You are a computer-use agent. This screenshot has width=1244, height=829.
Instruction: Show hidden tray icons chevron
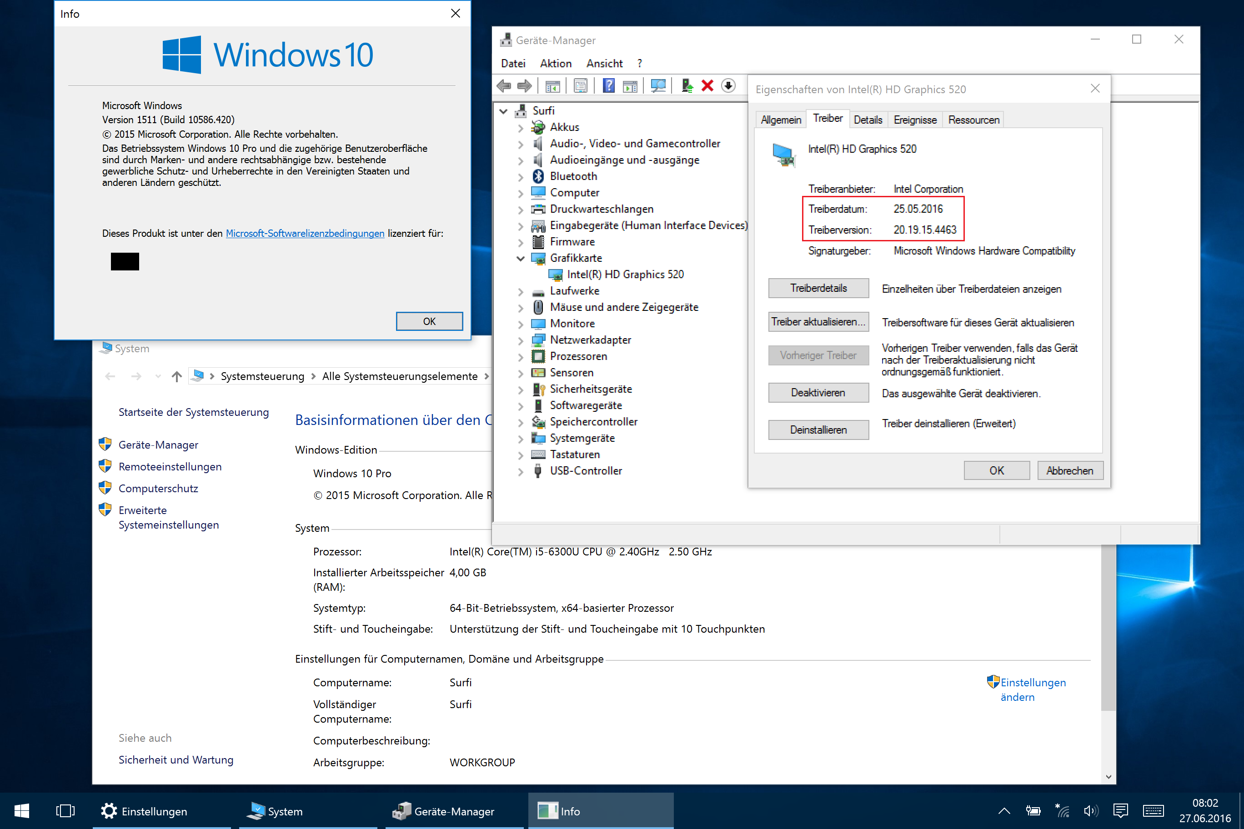pos(1004,810)
